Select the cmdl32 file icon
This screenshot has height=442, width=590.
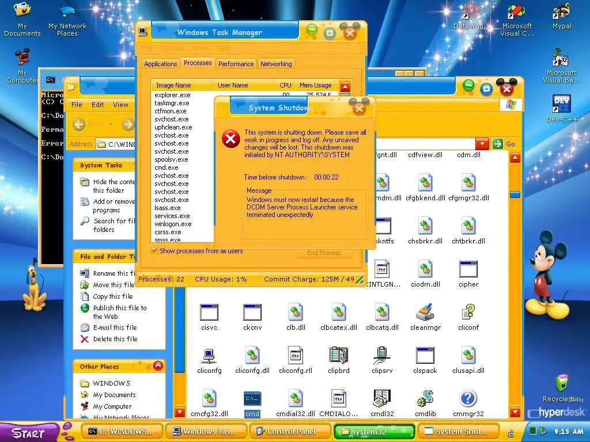click(x=382, y=403)
